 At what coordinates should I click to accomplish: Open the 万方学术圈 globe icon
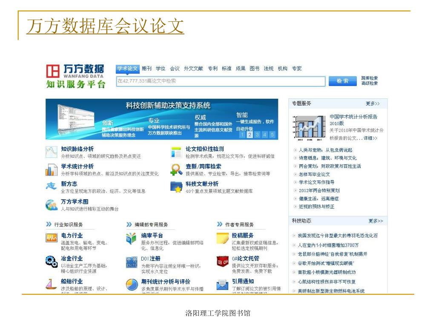coord(52,205)
